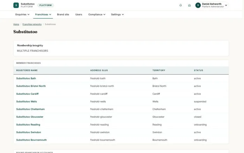Open the Substitutoo Bath franchise

click(26, 79)
